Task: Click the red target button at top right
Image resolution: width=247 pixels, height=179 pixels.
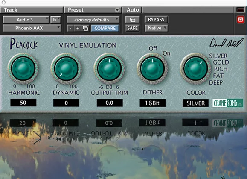Action: point(240,20)
